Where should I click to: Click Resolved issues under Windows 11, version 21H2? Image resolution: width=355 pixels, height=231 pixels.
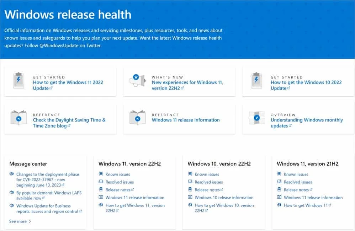pos(297,182)
